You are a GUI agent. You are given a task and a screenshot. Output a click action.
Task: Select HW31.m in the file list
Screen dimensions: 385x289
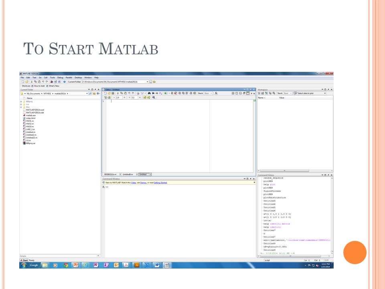[30, 121]
